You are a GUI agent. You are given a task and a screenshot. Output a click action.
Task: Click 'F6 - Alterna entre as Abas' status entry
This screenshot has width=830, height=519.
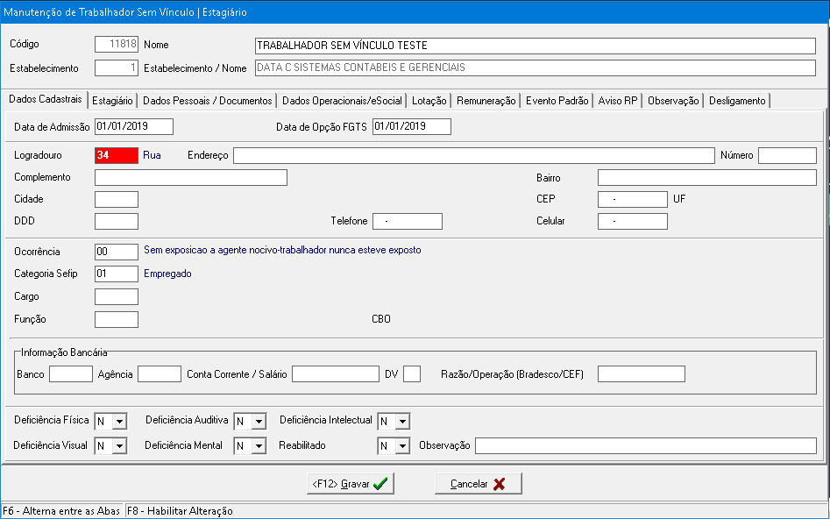coord(60,511)
